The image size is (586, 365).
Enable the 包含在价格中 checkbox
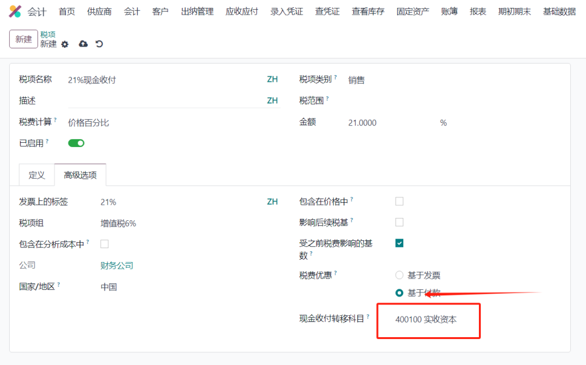point(399,202)
